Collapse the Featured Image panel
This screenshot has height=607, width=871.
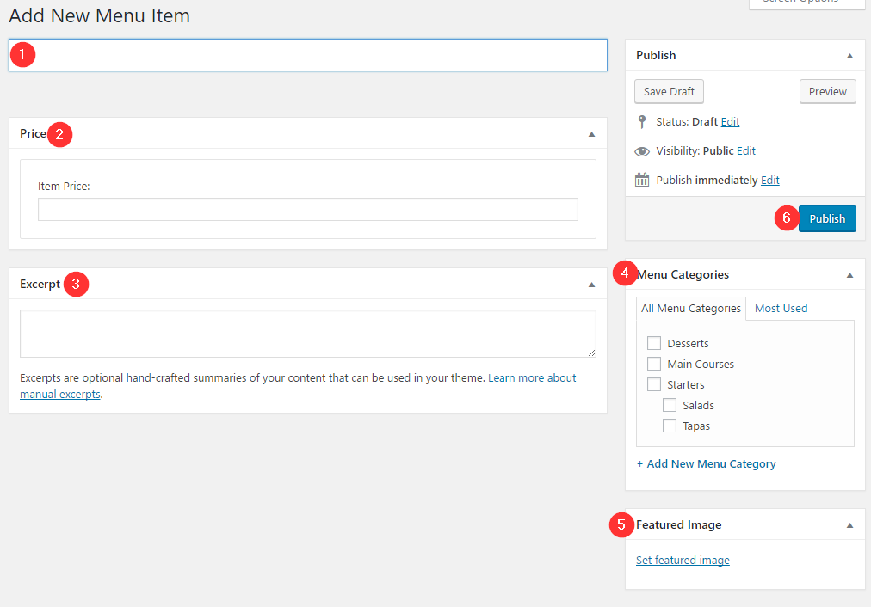coord(849,525)
